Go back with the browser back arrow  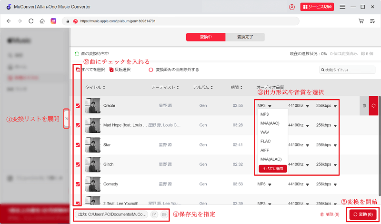point(9,21)
